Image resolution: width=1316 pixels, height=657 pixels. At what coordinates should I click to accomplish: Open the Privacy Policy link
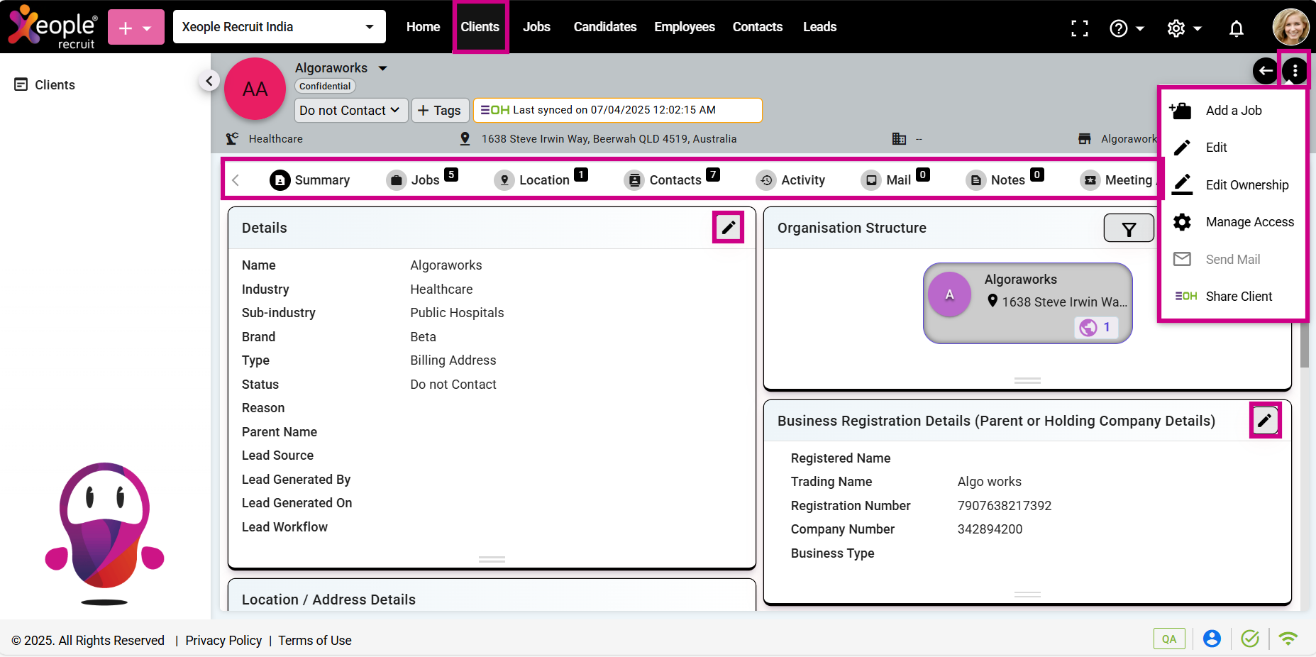223,641
